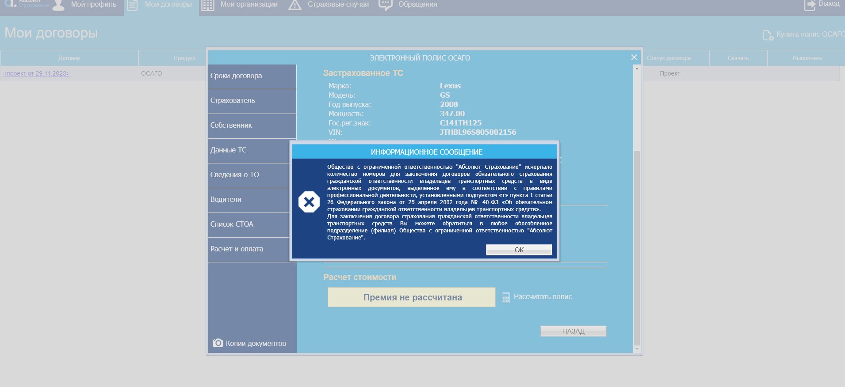Open Мой профиль menu item

[94, 4]
